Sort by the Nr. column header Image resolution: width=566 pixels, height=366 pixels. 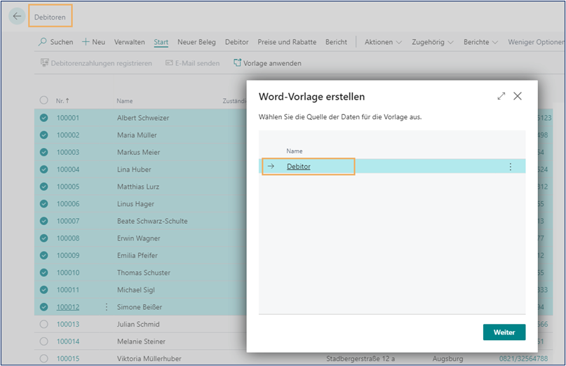(x=64, y=101)
